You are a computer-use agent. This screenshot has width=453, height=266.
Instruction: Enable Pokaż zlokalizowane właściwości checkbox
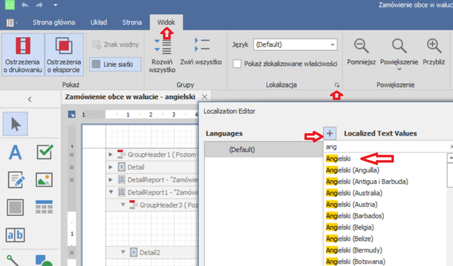pyautogui.click(x=237, y=64)
